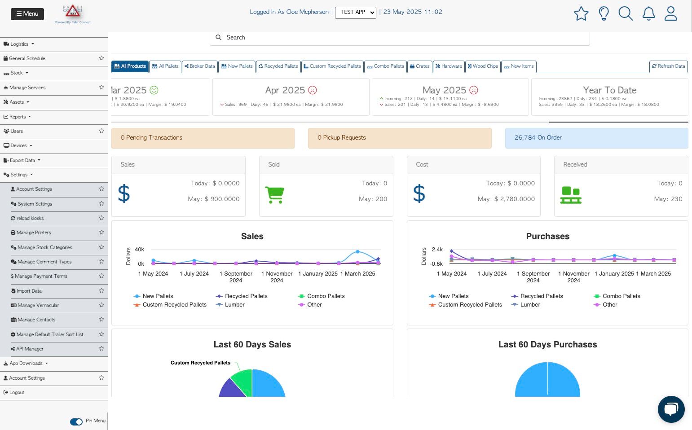Toggle Other series in Purchases legend
The image size is (692, 430).
pos(605,305)
